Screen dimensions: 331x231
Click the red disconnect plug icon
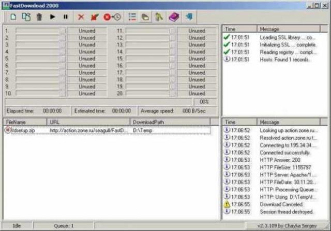click(94, 17)
